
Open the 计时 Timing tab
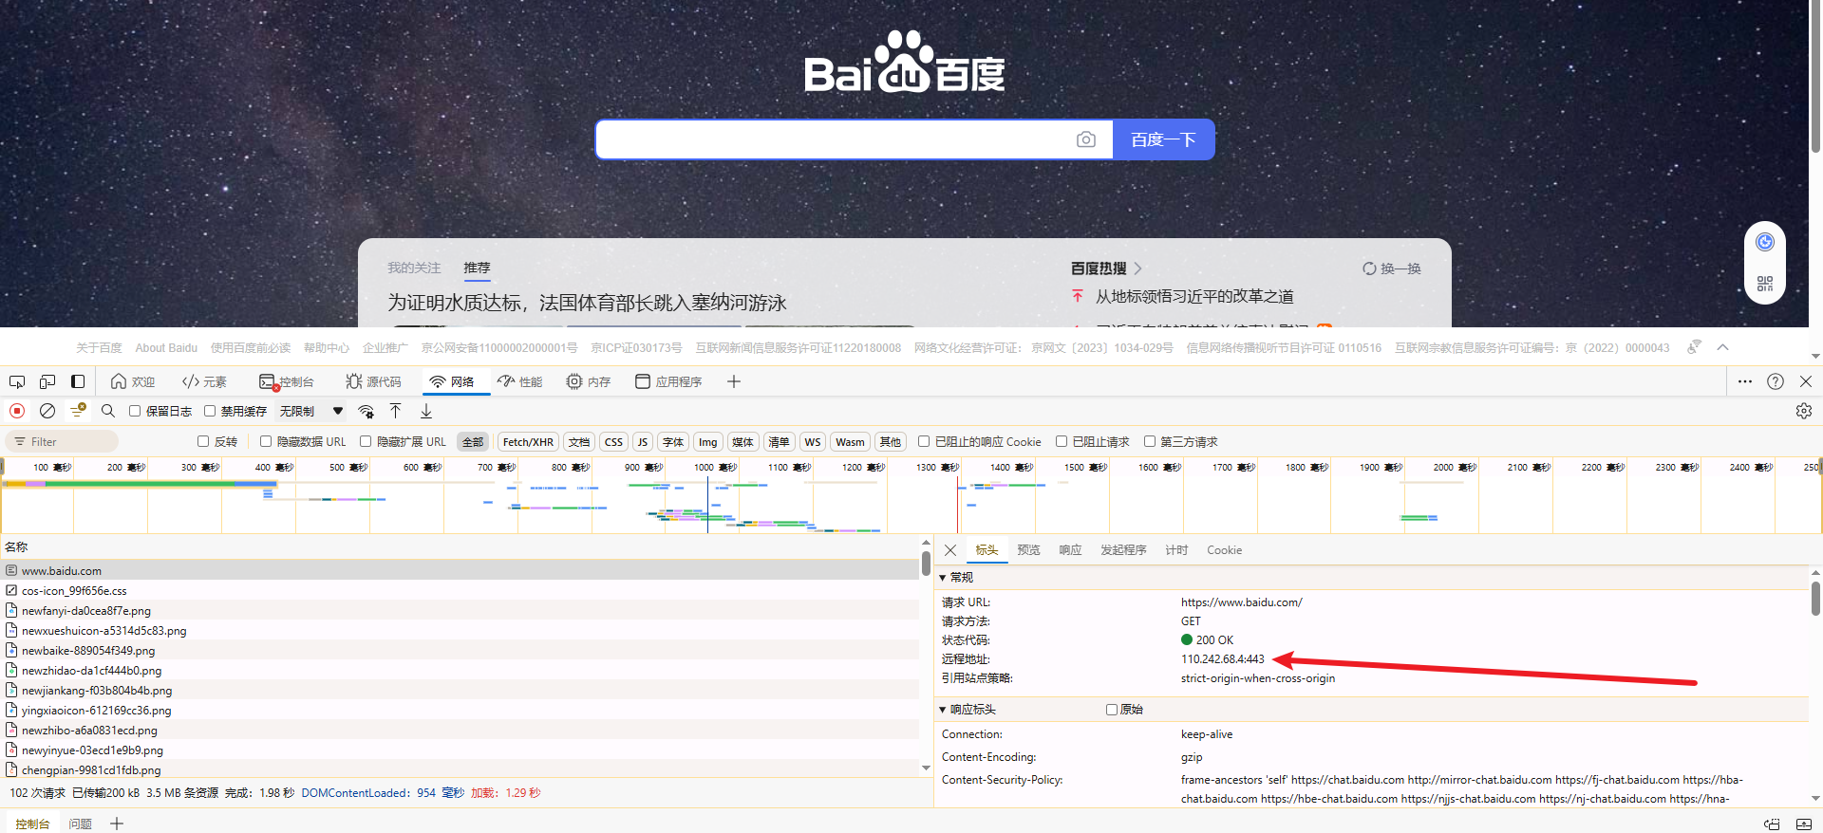tap(1176, 550)
